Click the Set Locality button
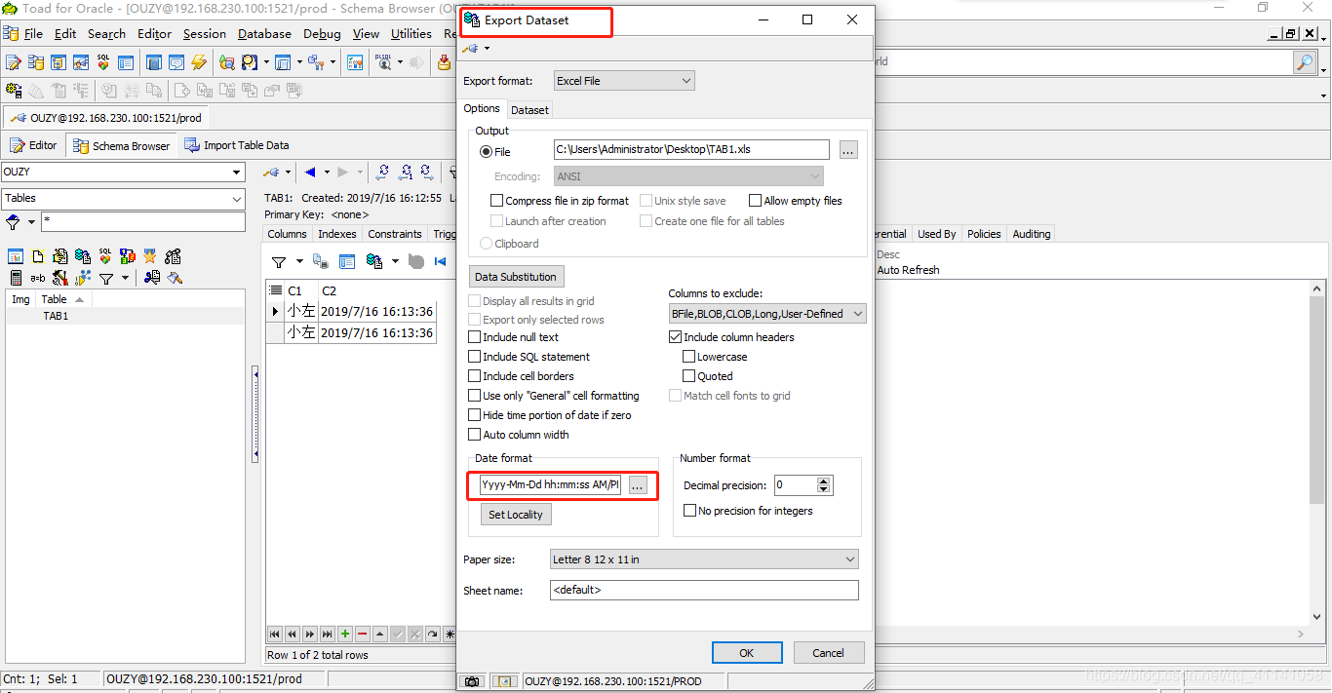This screenshot has height=693, width=1332. pyautogui.click(x=516, y=515)
